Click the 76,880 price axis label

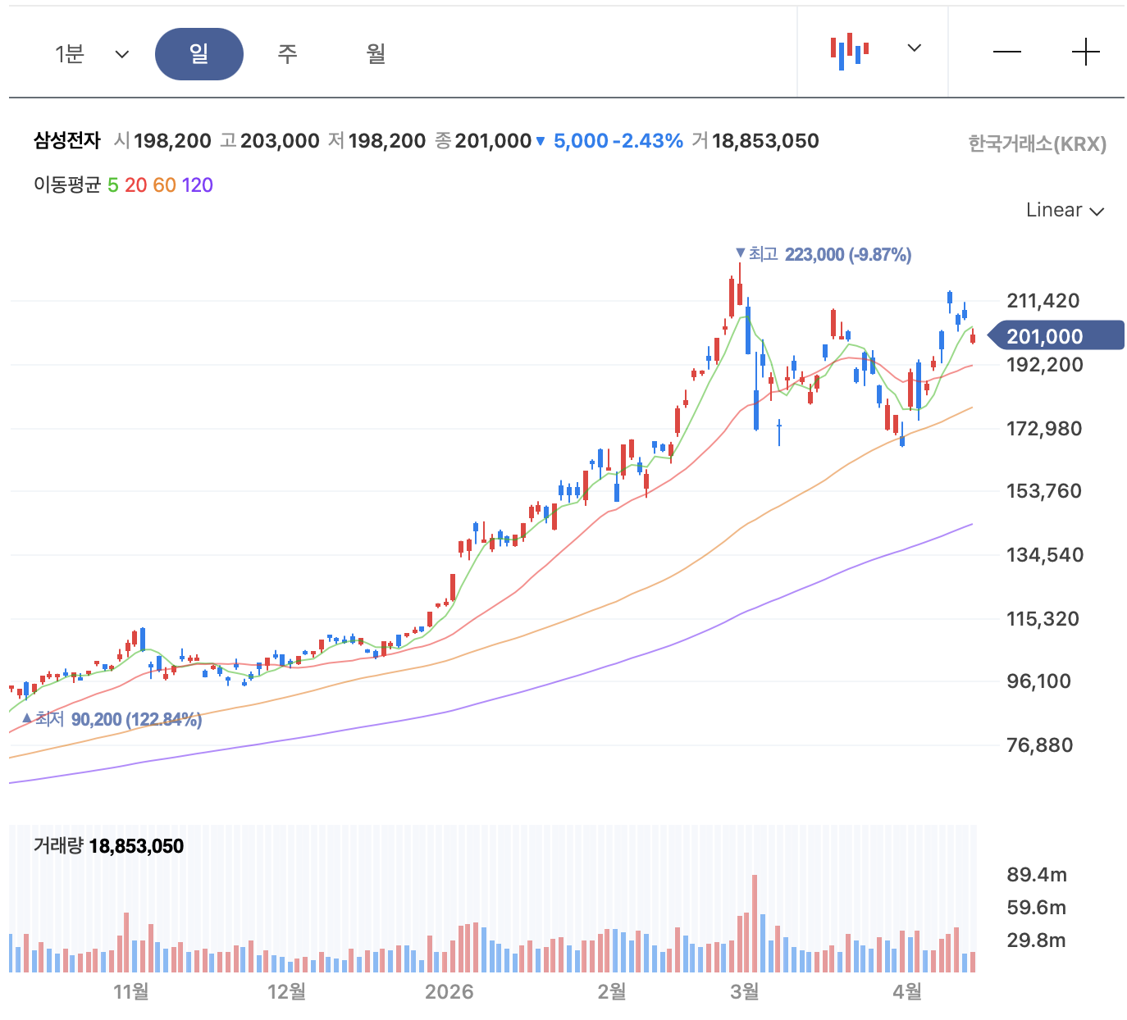1039,745
